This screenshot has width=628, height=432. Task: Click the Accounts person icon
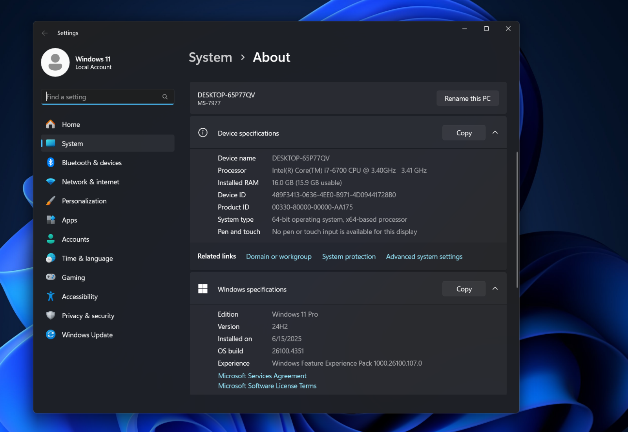click(51, 239)
